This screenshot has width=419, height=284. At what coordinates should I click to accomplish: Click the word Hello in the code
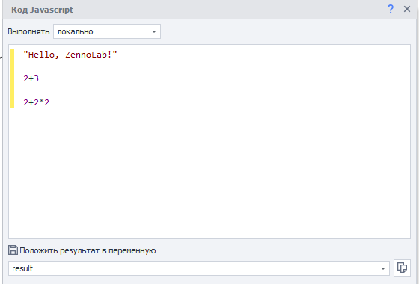pyautogui.click(x=41, y=55)
